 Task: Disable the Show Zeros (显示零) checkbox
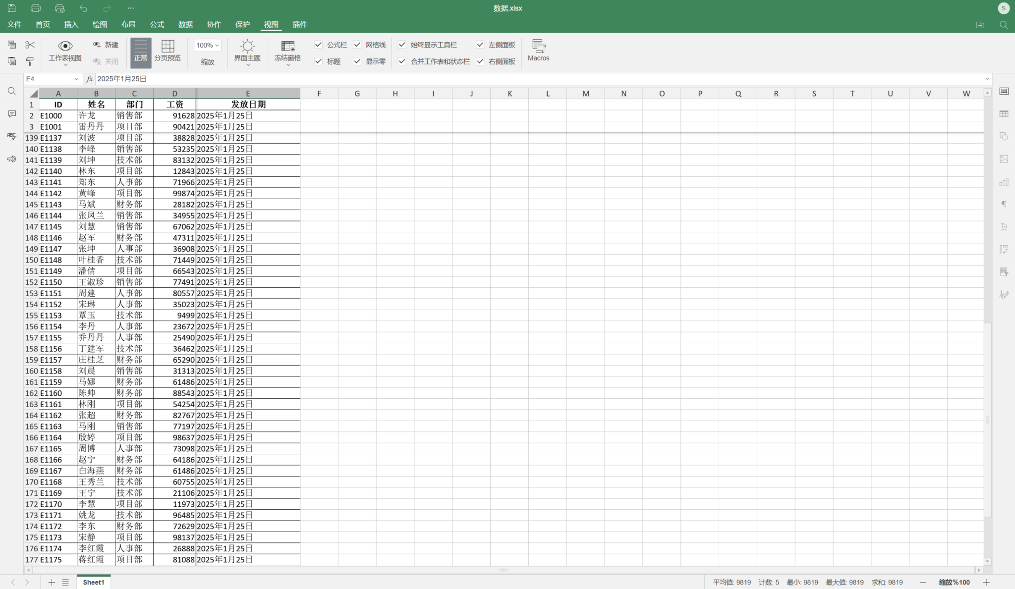click(x=357, y=61)
